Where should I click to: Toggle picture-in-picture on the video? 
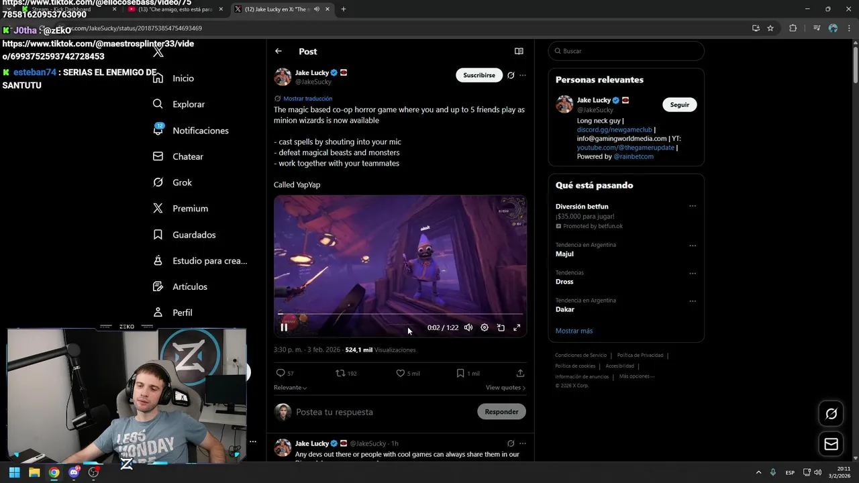(501, 327)
